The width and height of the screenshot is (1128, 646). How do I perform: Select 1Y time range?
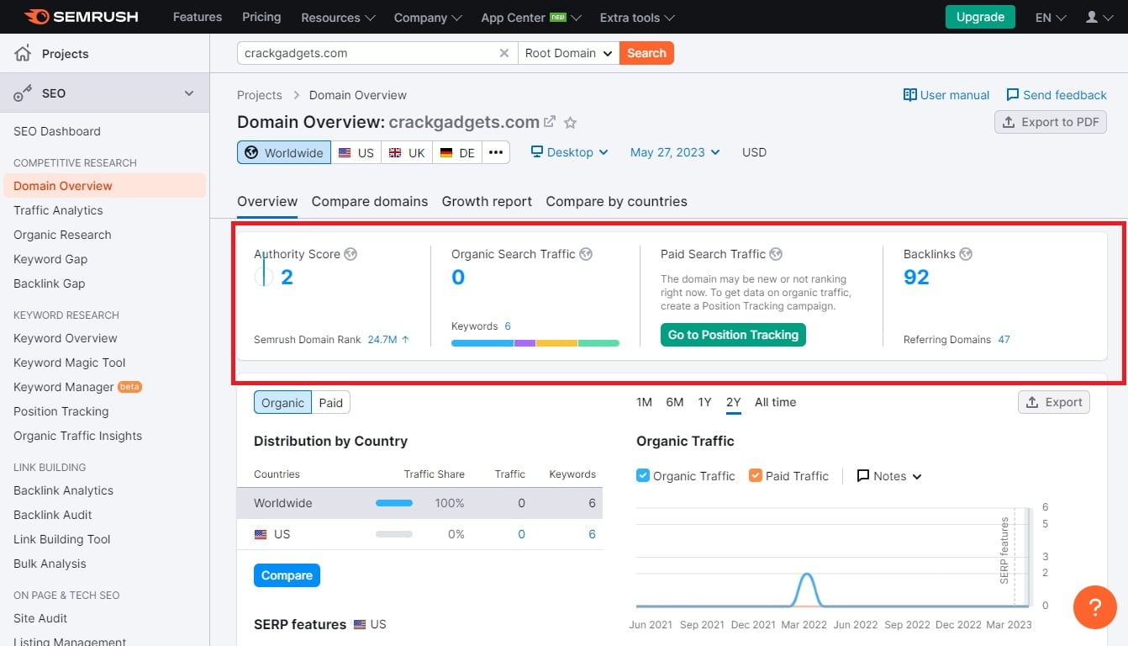click(704, 402)
